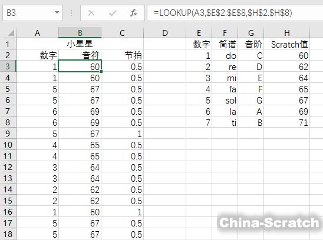The width and height of the screenshot is (323, 240).
Task: Click the 音阶 header cell in column G
Action: pyautogui.click(x=251, y=44)
